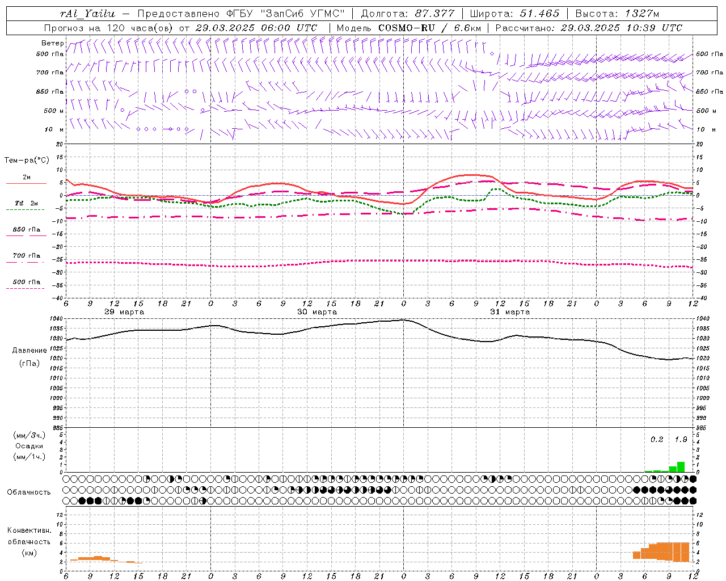This screenshot has height=581, width=726.
Task: Click the 29 марта date label
Action: click(x=124, y=312)
